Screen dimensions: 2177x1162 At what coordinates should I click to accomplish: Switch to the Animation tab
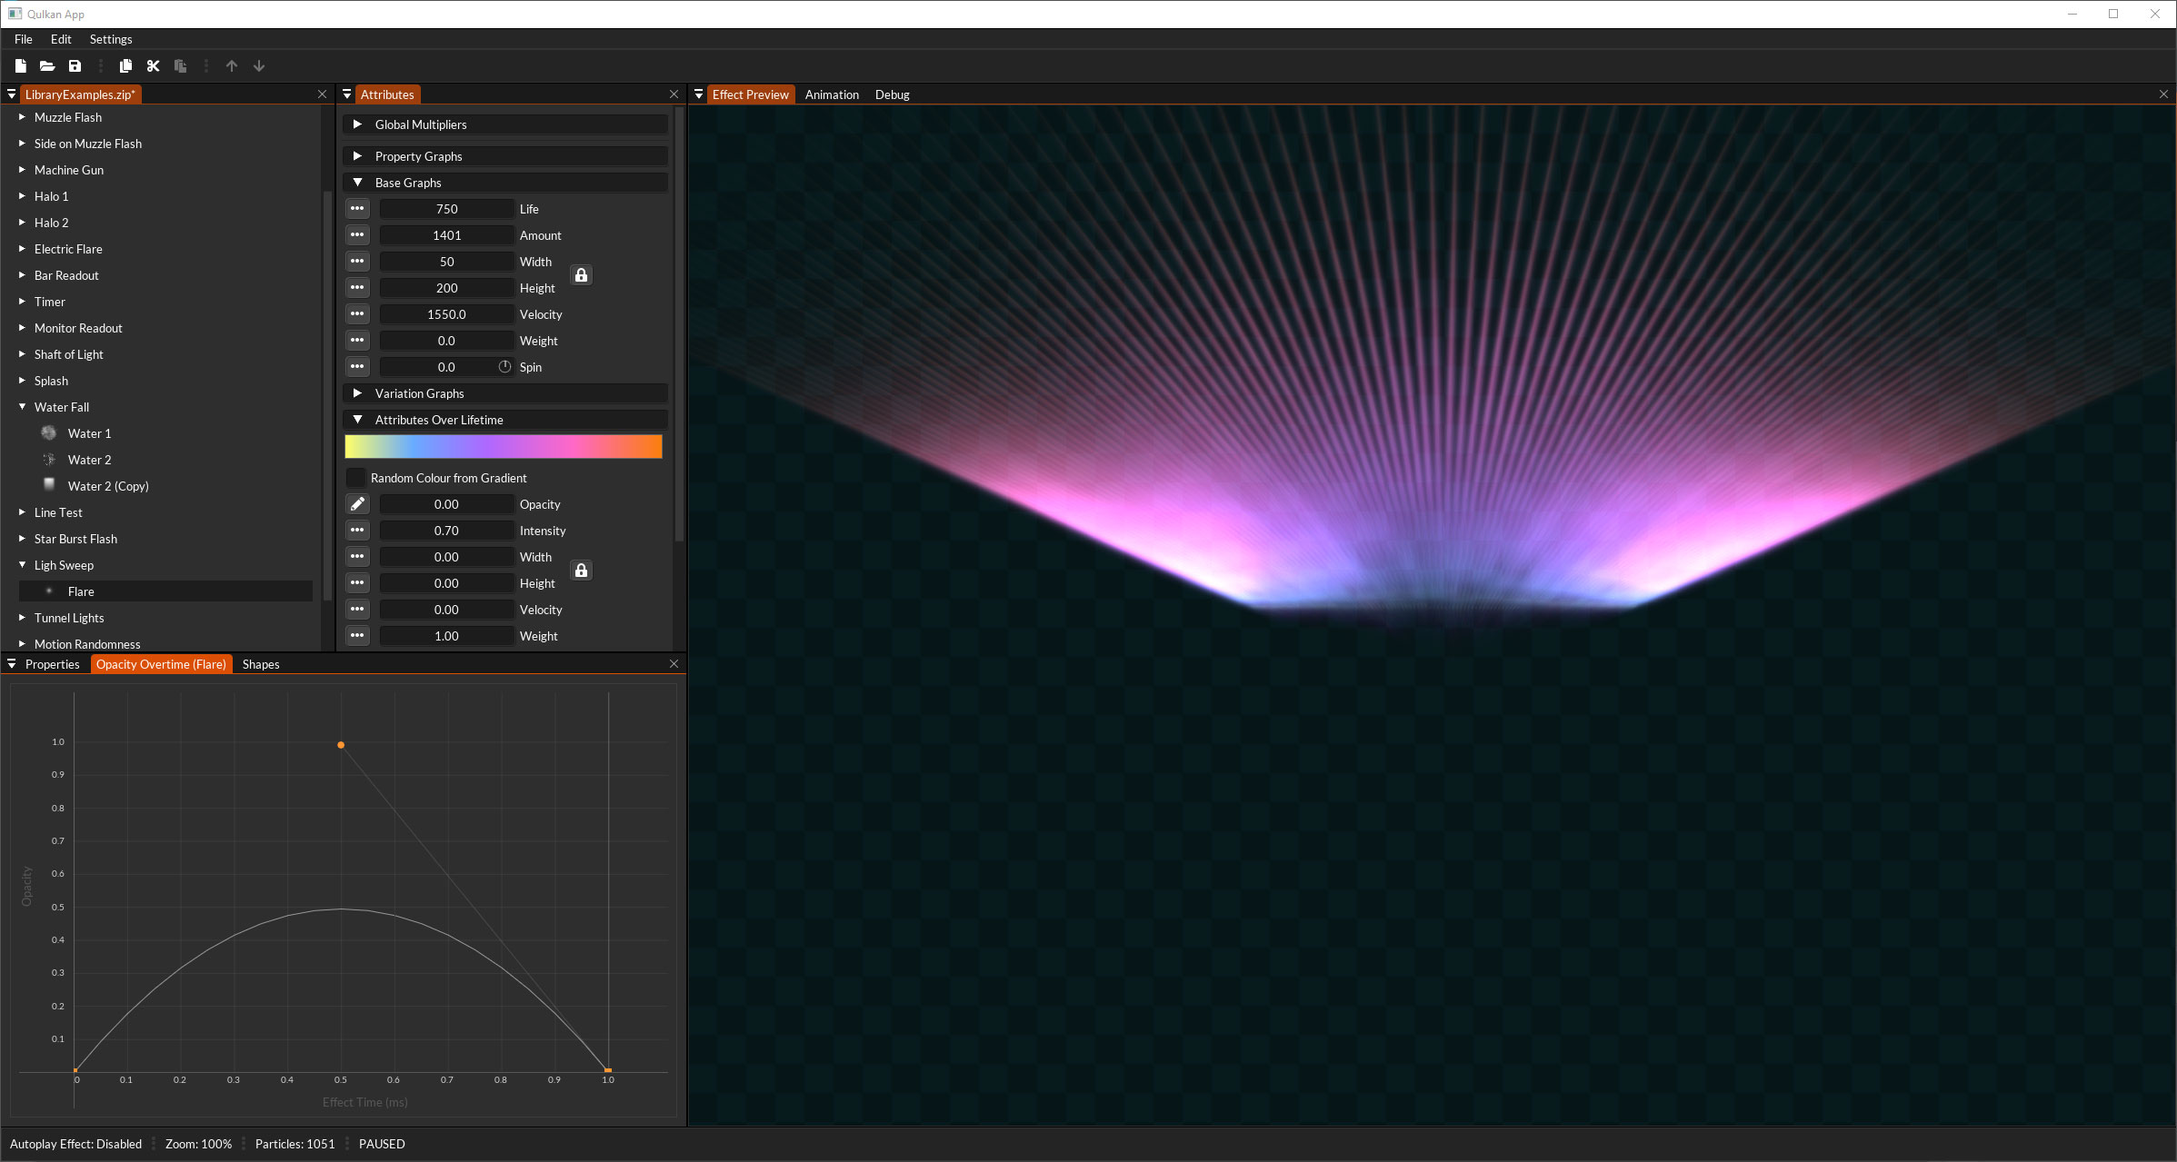(832, 94)
